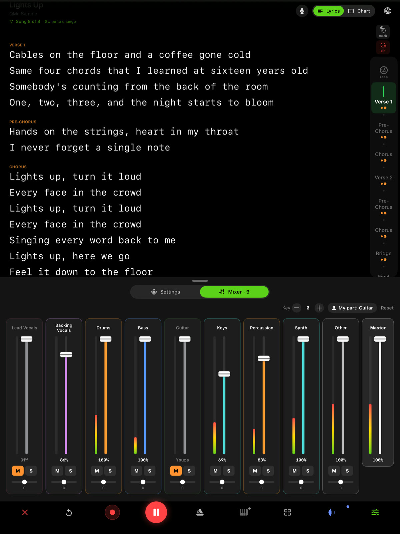400x534 pixels.
Task: Tap the Lights Up song title
Action: 26,5
